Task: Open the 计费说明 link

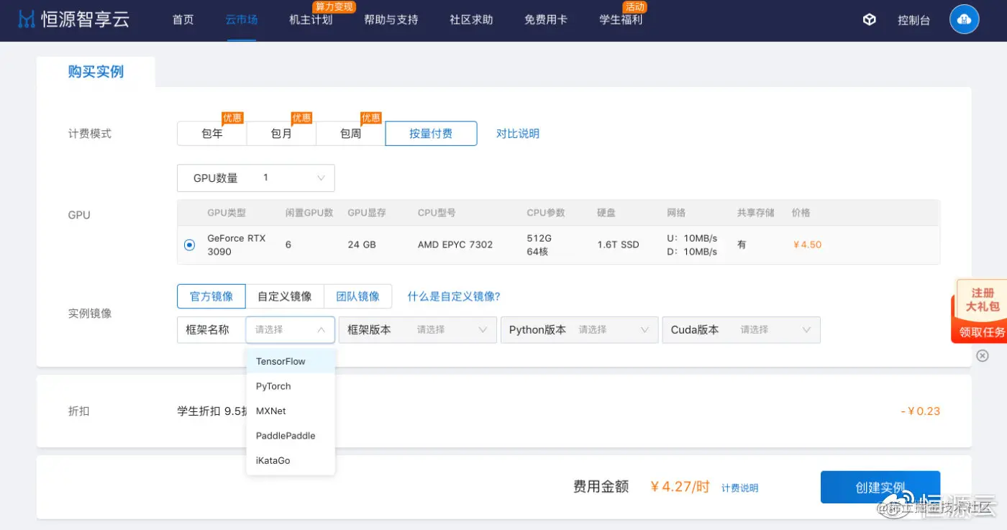Action: pos(740,488)
